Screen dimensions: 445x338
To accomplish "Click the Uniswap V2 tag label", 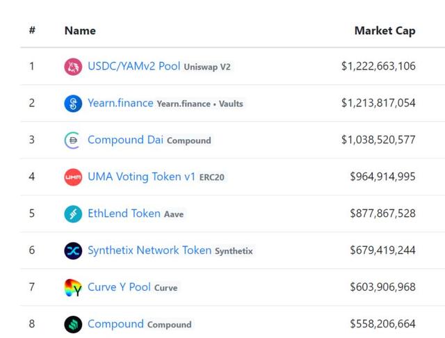I will coord(207,67).
